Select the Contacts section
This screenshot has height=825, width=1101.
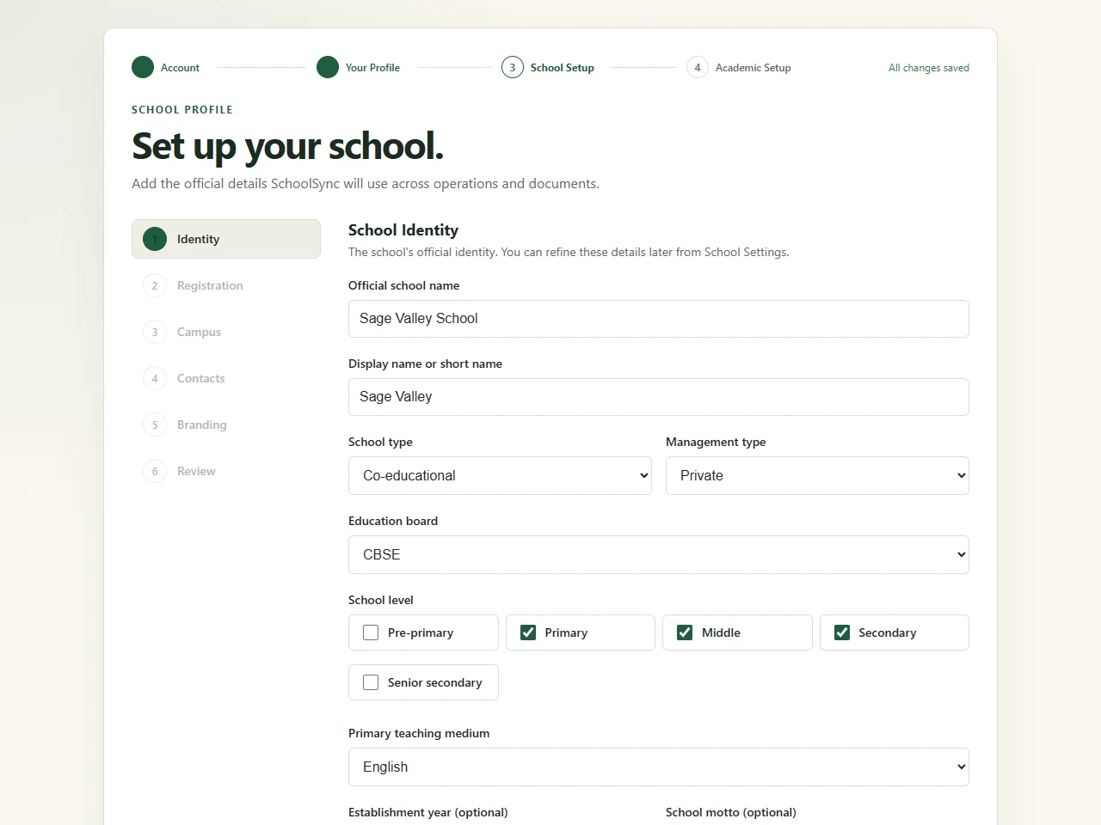click(226, 378)
